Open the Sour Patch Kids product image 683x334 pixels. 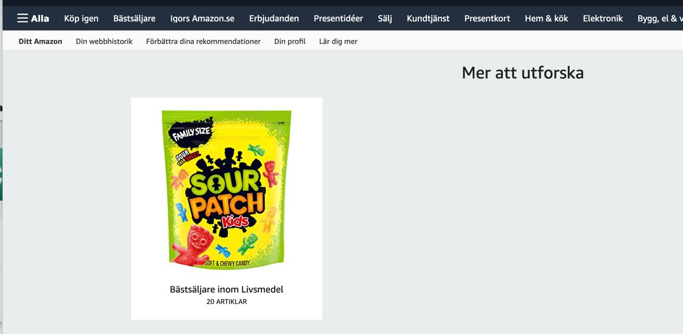(227, 190)
